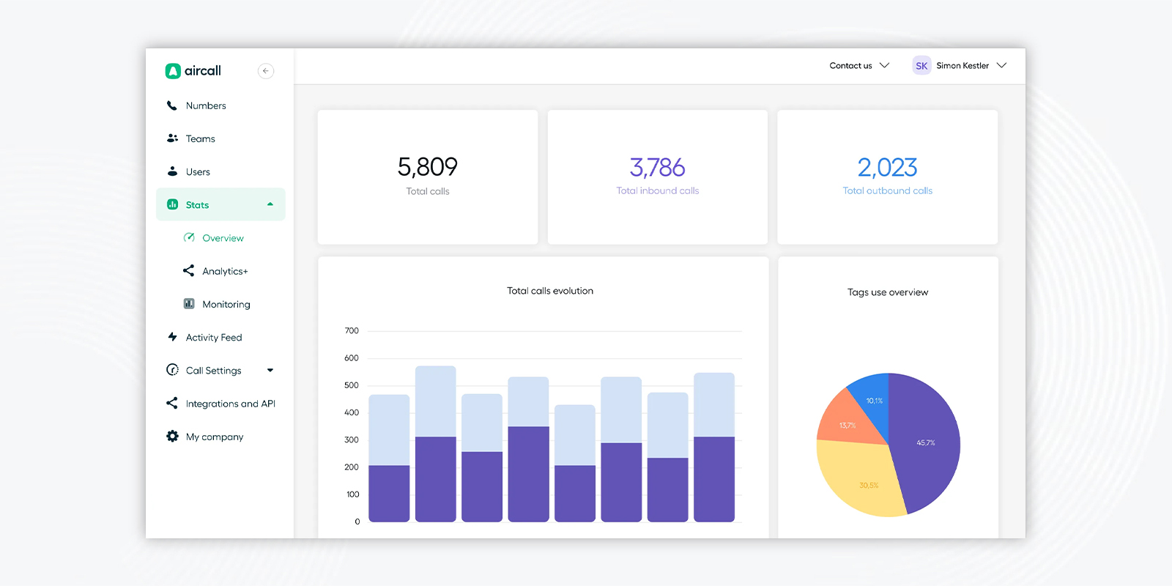Image resolution: width=1172 pixels, height=586 pixels.
Task: Click the Call Settings circular icon
Action: (172, 370)
